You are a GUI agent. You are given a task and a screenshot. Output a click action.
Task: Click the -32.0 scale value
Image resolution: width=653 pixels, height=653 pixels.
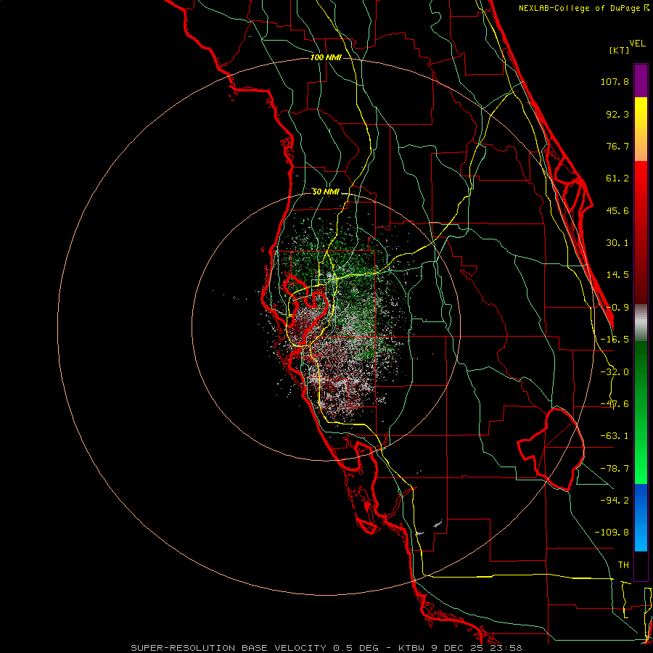[x=615, y=372]
